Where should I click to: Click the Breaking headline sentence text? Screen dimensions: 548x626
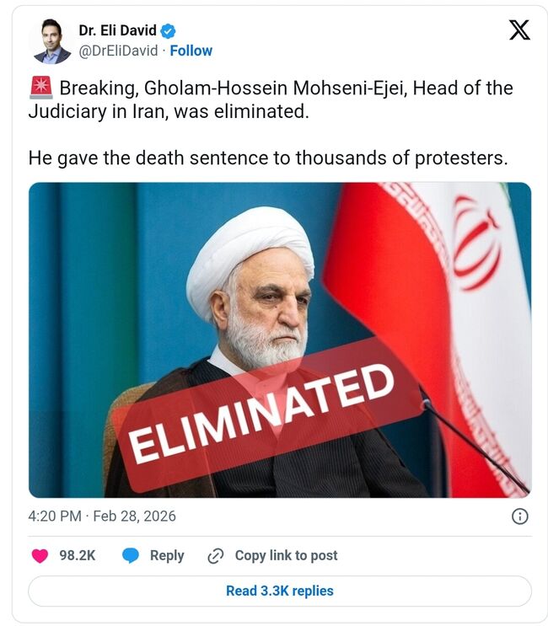271,99
